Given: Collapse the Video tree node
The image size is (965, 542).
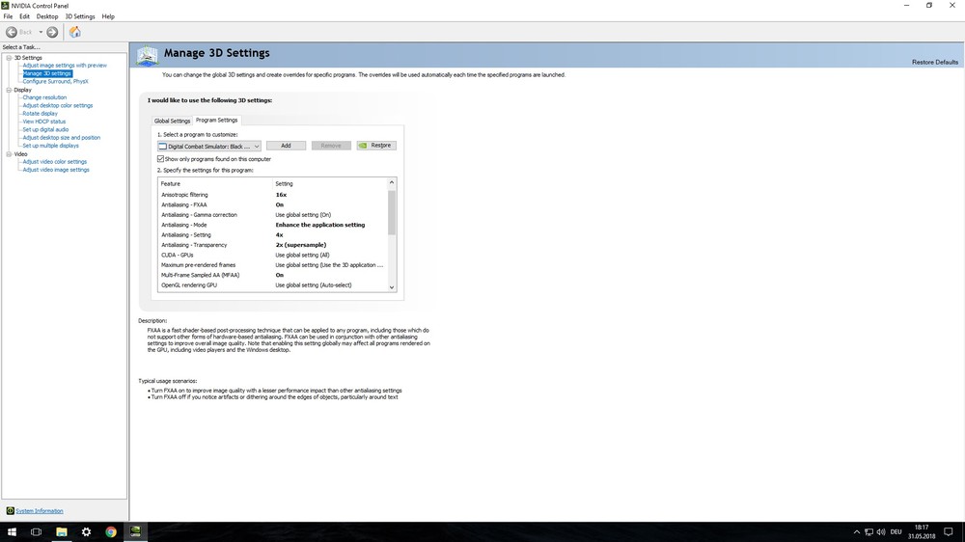Looking at the screenshot, I should point(10,154).
